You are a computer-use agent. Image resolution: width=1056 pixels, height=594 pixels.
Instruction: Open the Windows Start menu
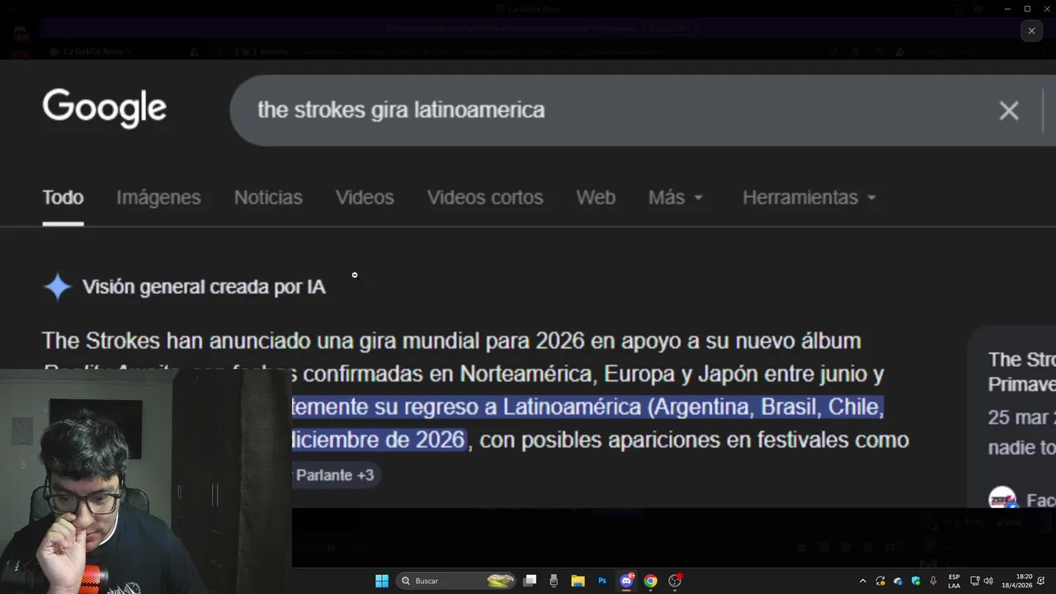[382, 581]
